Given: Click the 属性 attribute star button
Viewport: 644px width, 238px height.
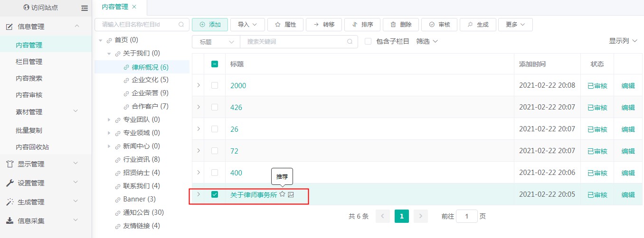Looking at the screenshot, I should tap(285, 25).
